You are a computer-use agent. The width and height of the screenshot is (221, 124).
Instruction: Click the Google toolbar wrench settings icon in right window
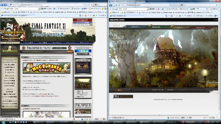[207, 9]
